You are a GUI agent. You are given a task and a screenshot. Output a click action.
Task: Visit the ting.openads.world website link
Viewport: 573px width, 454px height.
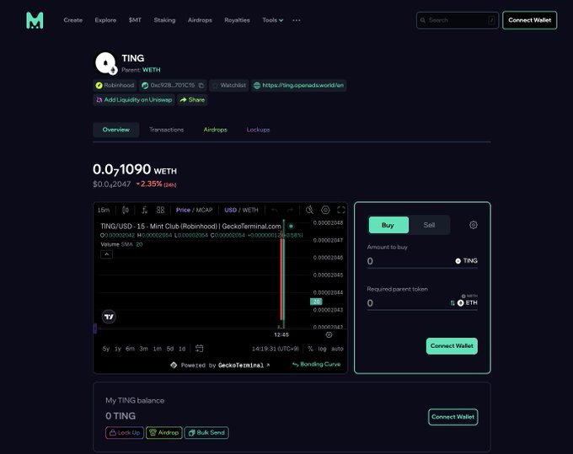(x=298, y=85)
